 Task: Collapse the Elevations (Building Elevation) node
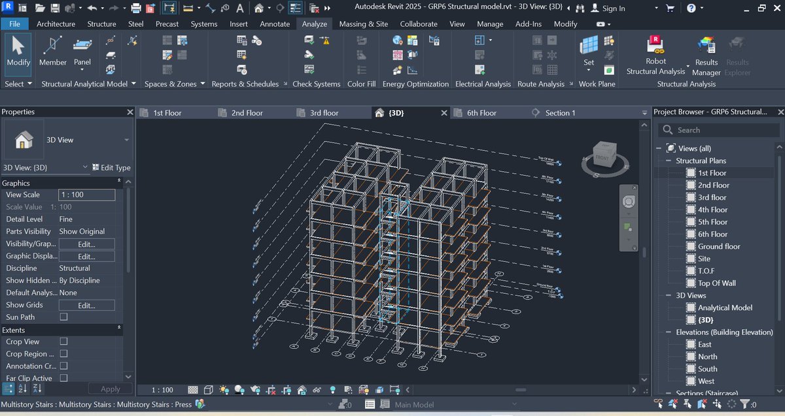(x=669, y=332)
